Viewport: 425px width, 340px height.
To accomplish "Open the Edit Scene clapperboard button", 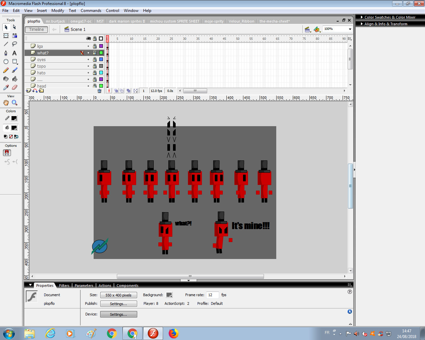I will (308, 29).
